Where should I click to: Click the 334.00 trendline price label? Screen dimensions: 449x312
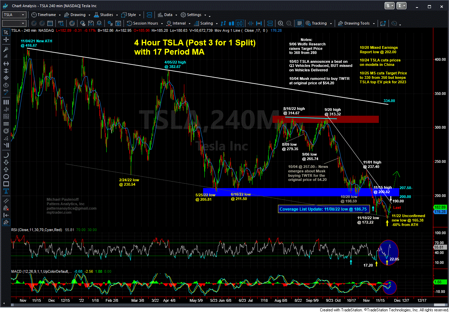point(389,101)
